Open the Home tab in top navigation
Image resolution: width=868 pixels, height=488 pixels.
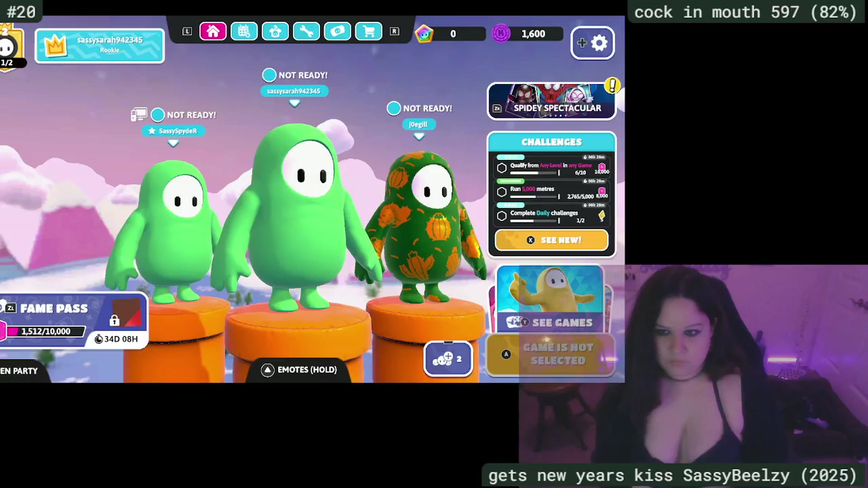point(212,31)
